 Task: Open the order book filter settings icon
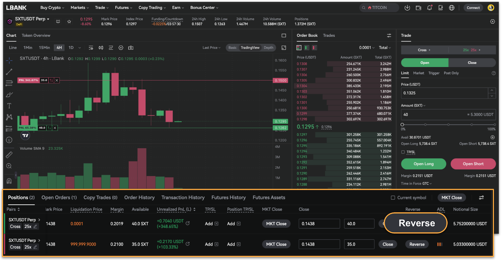pyautogui.click(x=389, y=35)
